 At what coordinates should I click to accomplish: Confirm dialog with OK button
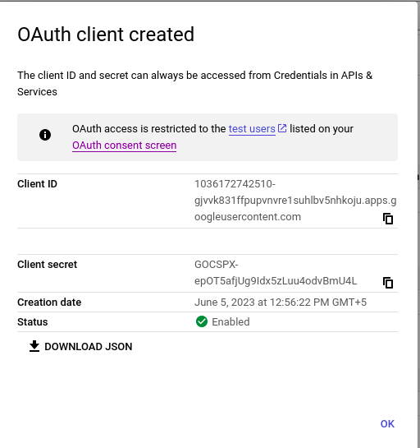pos(387,424)
